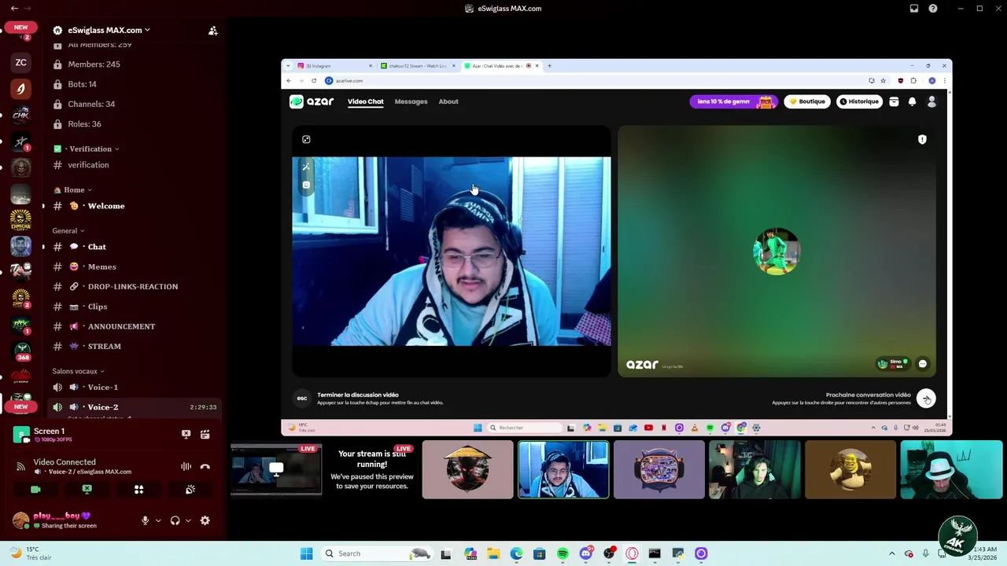Open the Boutique button on Azar

point(807,101)
